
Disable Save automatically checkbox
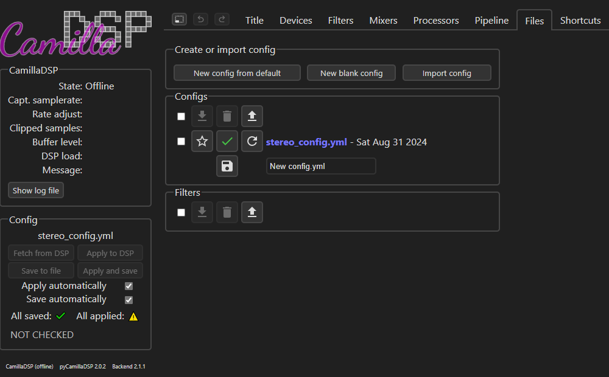coord(128,300)
